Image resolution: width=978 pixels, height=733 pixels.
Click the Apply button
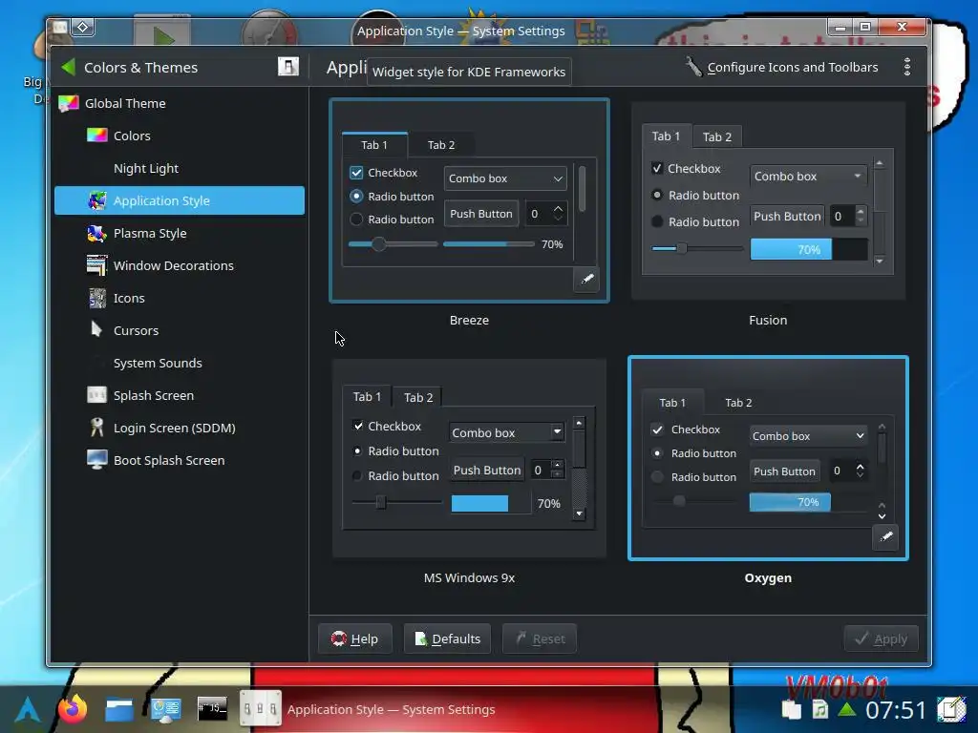coord(881,639)
